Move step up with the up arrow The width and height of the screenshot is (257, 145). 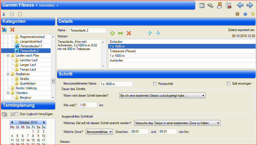click(x=150, y=33)
